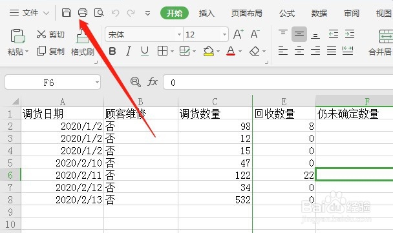393x233 pixels.
Task: Click cell with value 532
Action: point(215,199)
